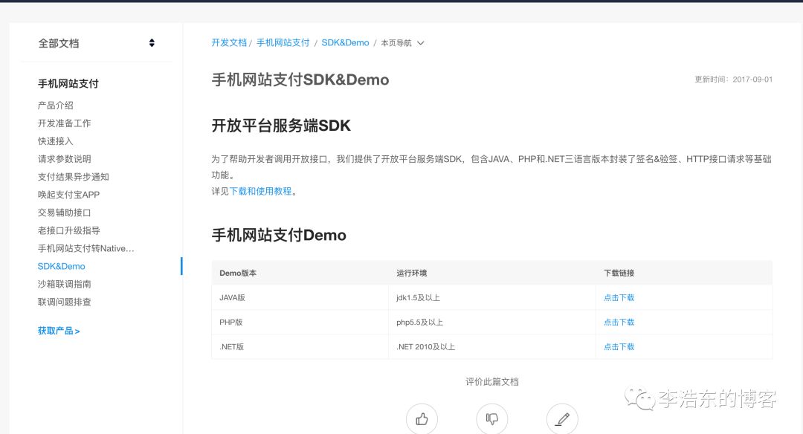The height and width of the screenshot is (434, 803).
Task: Select SDK&Demo in sidebar menu
Action: tap(62, 266)
